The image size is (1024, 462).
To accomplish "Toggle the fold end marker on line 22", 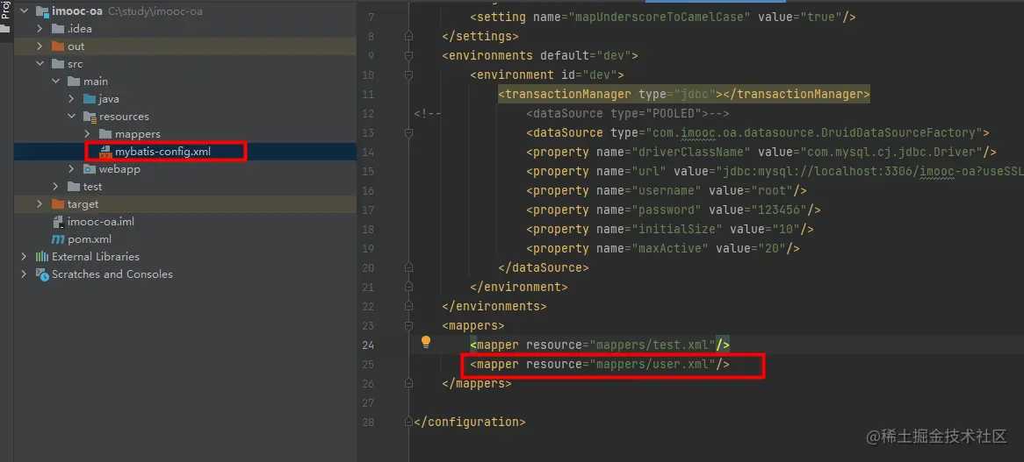I will point(409,306).
